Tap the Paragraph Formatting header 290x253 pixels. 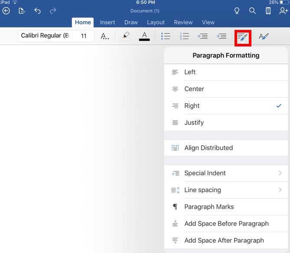pyautogui.click(x=226, y=56)
